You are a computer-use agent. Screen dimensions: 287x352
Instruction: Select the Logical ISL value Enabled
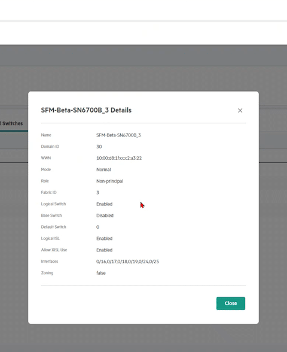click(x=104, y=238)
